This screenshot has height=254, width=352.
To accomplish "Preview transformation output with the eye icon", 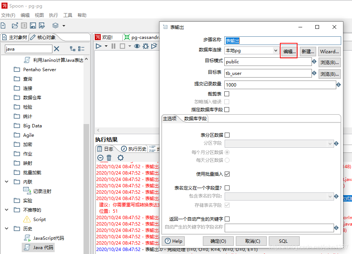I will 137,46.
